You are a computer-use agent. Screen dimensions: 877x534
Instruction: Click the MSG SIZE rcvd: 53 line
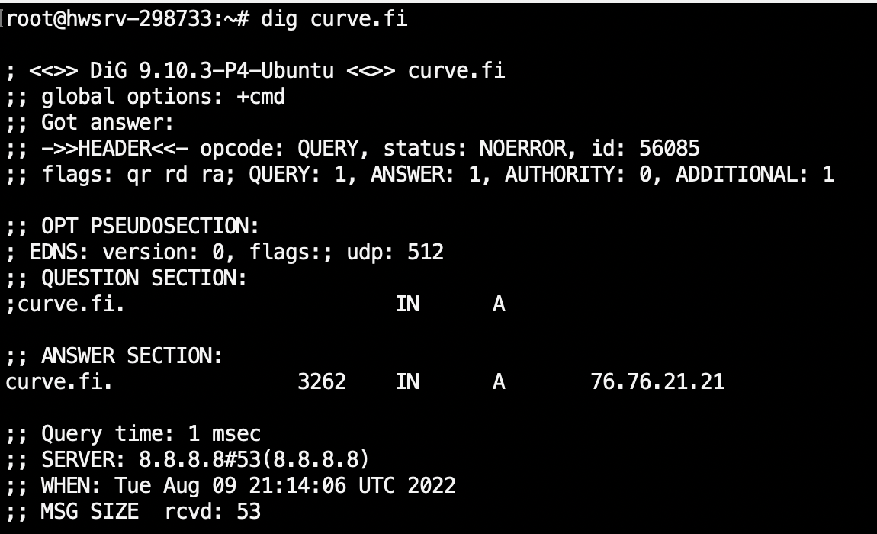133,511
